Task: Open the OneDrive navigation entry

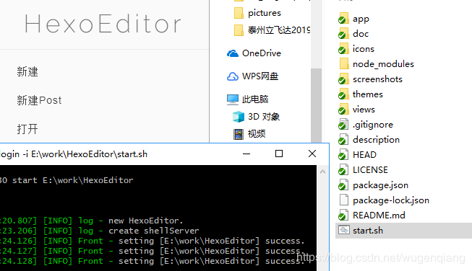Action: (262, 53)
